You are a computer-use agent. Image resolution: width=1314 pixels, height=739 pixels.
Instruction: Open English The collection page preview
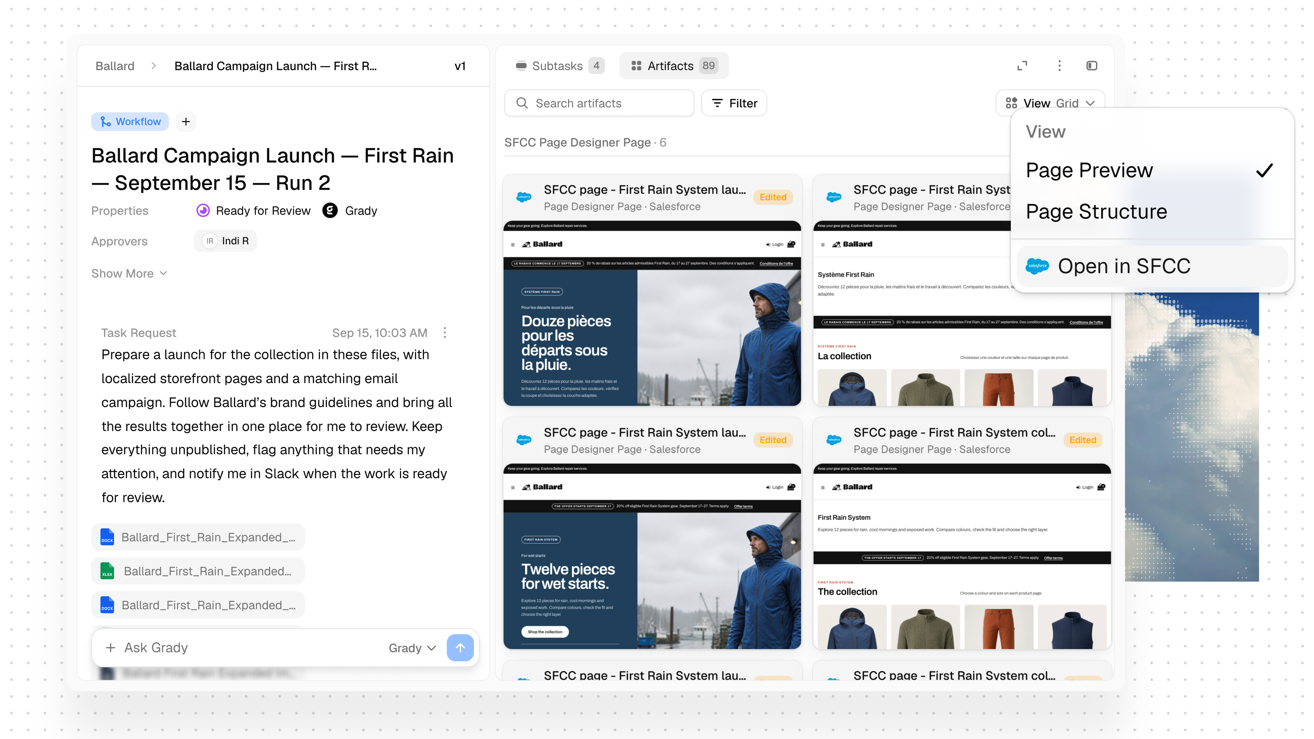[x=962, y=556]
